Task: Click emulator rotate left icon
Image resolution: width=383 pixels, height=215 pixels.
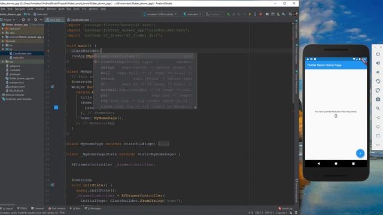Action: tap(378, 81)
